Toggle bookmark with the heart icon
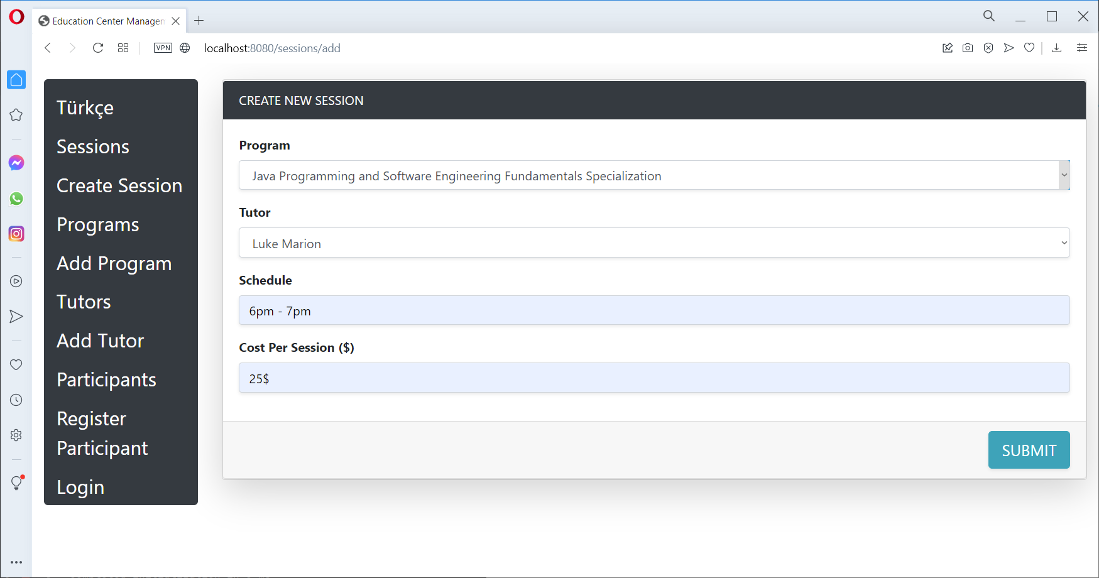This screenshot has height=578, width=1099. click(1029, 48)
